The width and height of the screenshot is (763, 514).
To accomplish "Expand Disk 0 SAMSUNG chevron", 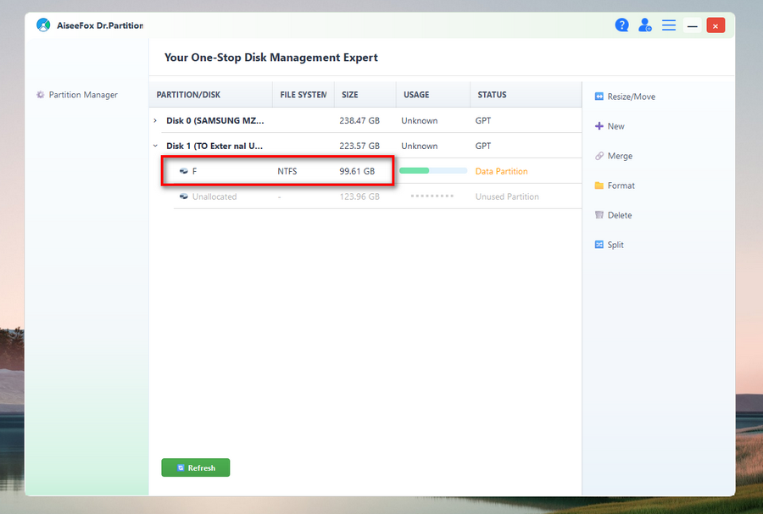I will [x=155, y=120].
